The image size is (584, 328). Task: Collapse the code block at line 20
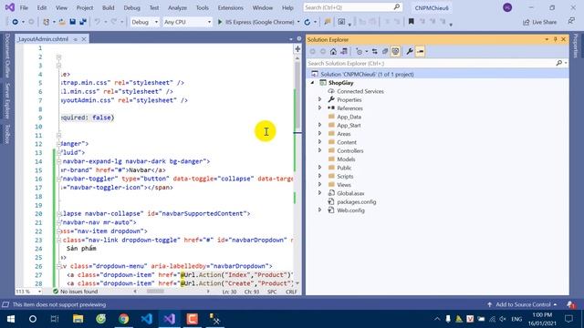[58, 214]
